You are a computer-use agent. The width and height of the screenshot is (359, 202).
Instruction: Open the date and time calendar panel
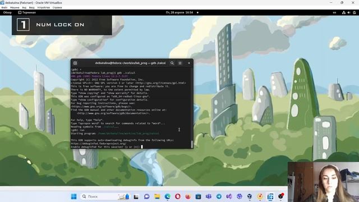[179, 12]
